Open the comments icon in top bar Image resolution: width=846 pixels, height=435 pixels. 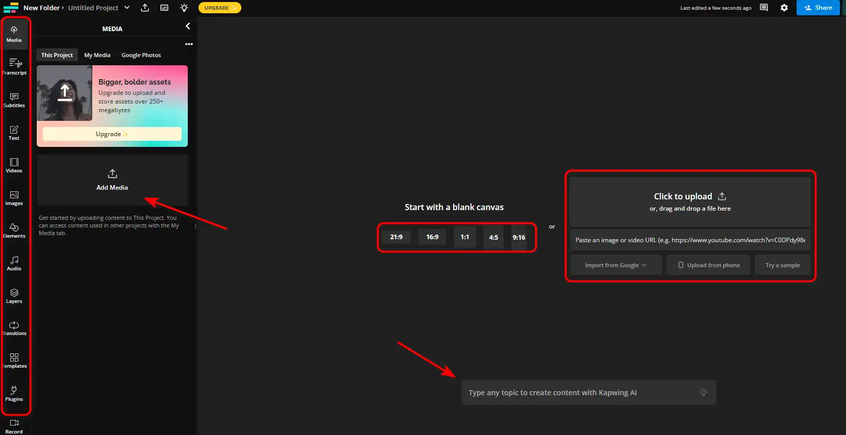coord(764,8)
